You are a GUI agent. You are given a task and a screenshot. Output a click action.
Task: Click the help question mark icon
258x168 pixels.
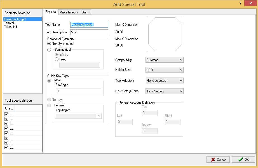click(x=240, y=3)
